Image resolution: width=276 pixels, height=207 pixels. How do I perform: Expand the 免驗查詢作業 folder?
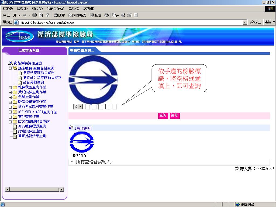pyautogui.click(x=10, y=97)
